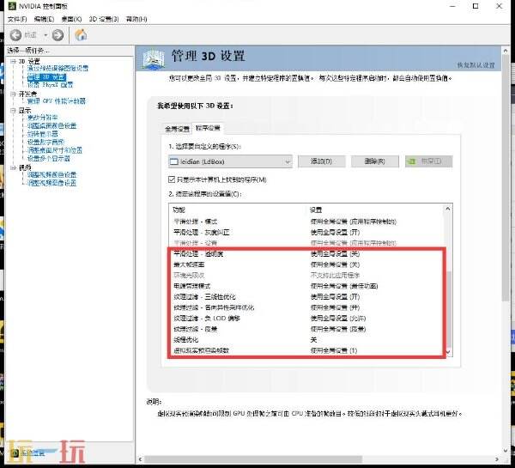Select 设置 PhysX 配置 in the task tree

(x=50, y=85)
